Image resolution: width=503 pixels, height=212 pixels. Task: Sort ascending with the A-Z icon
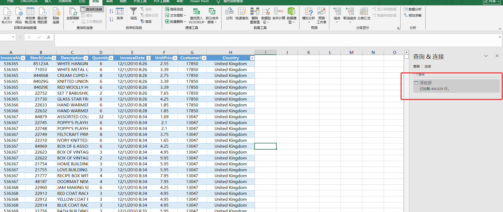tap(111, 11)
